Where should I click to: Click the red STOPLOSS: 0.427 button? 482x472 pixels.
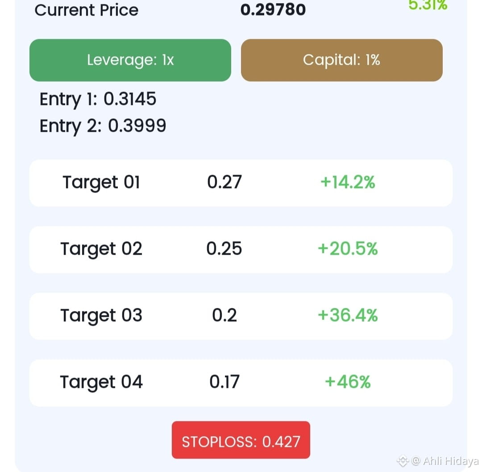pyautogui.click(x=241, y=440)
